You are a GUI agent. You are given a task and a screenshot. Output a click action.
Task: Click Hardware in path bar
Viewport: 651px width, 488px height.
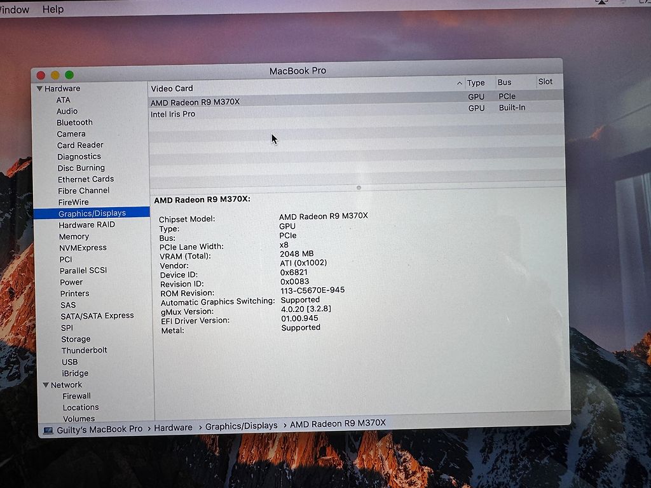[x=173, y=428]
